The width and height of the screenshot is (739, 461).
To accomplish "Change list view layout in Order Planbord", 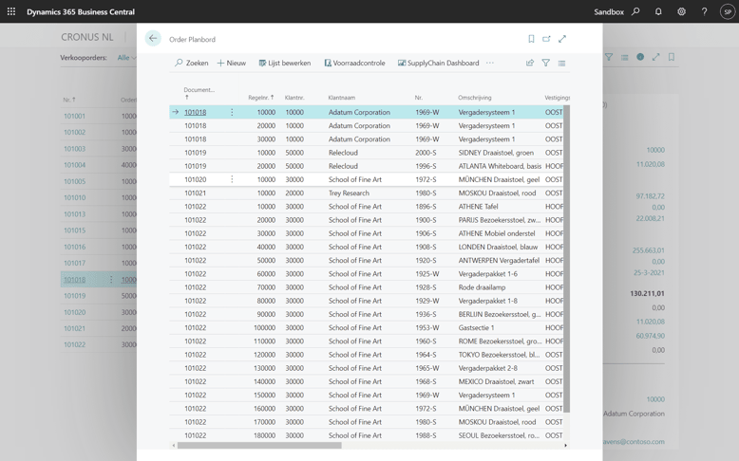I will click(x=561, y=63).
